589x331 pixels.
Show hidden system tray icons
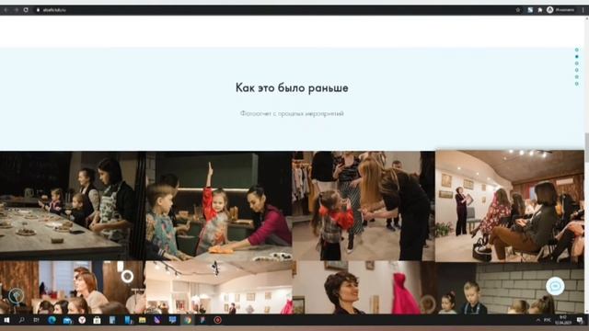537,320
